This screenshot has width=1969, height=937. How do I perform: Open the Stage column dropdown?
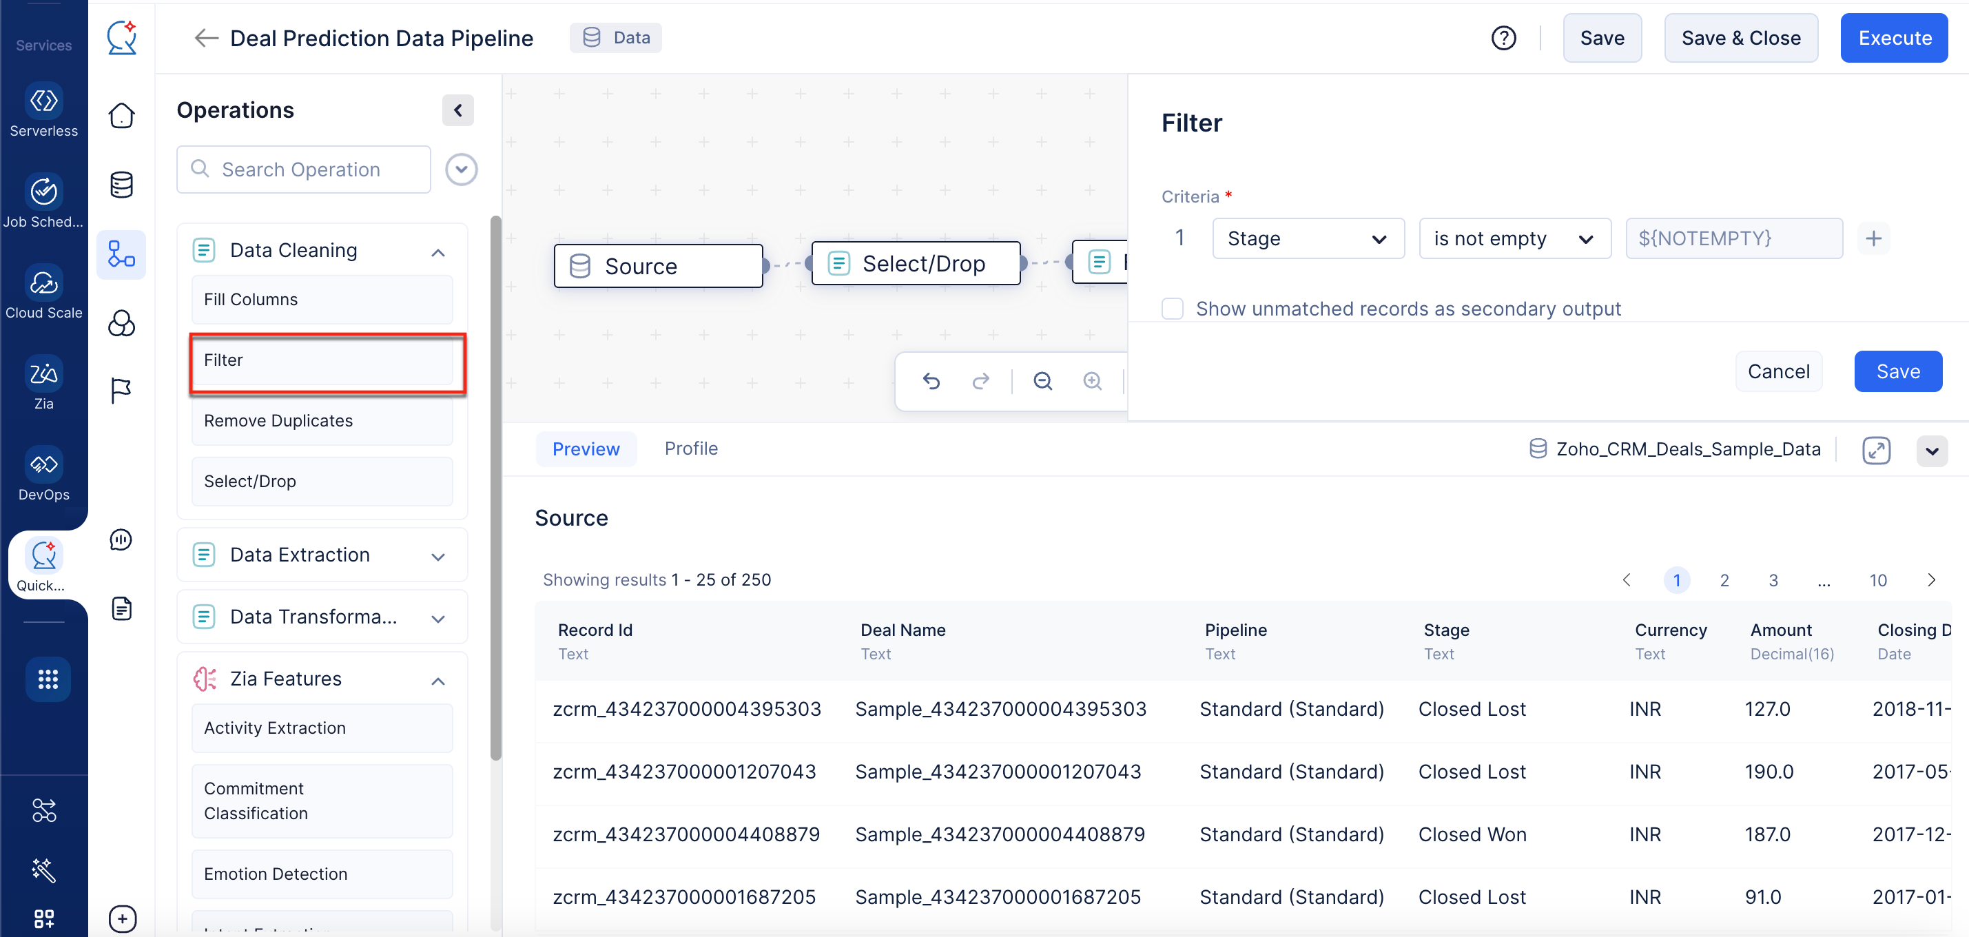1308,238
